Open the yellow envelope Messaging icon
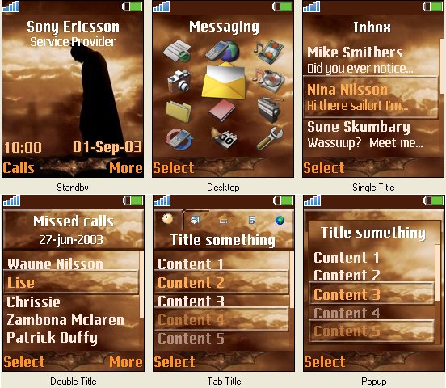 [224, 81]
